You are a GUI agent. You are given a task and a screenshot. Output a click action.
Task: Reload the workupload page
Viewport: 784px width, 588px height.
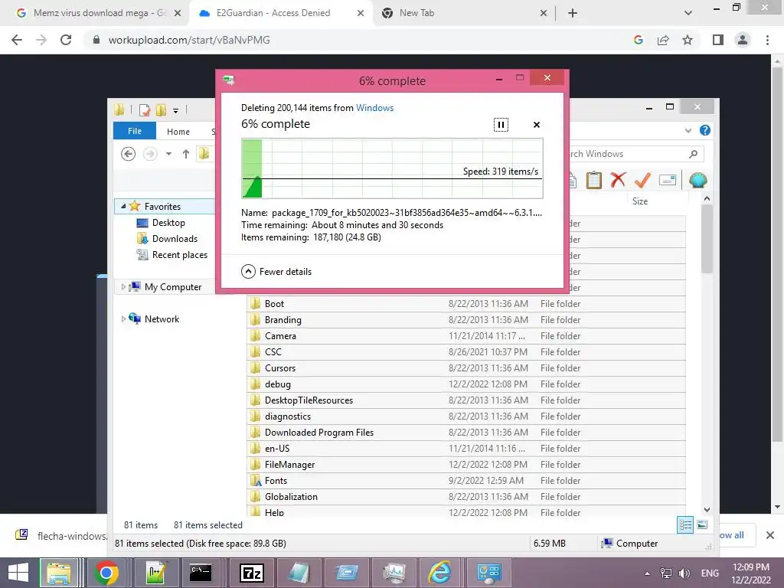[66, 40]
